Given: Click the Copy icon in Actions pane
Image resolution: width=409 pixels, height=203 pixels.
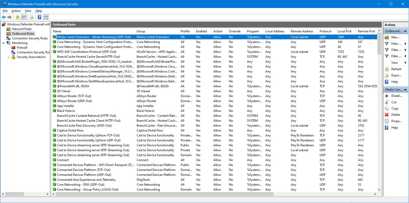Looking at the screenshot, I should click(x=387, y=108).
